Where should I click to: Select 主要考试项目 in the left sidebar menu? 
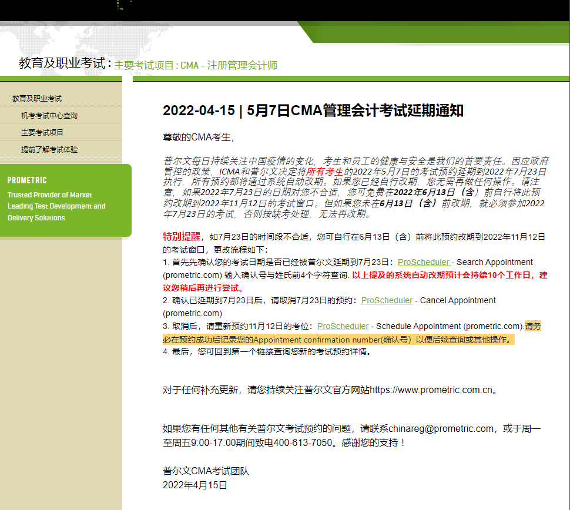point(42,133)
